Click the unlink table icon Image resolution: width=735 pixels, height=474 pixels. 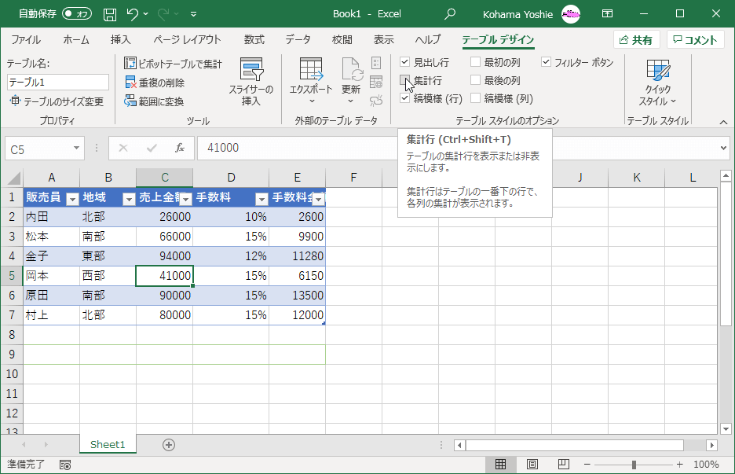coord(376,101)
